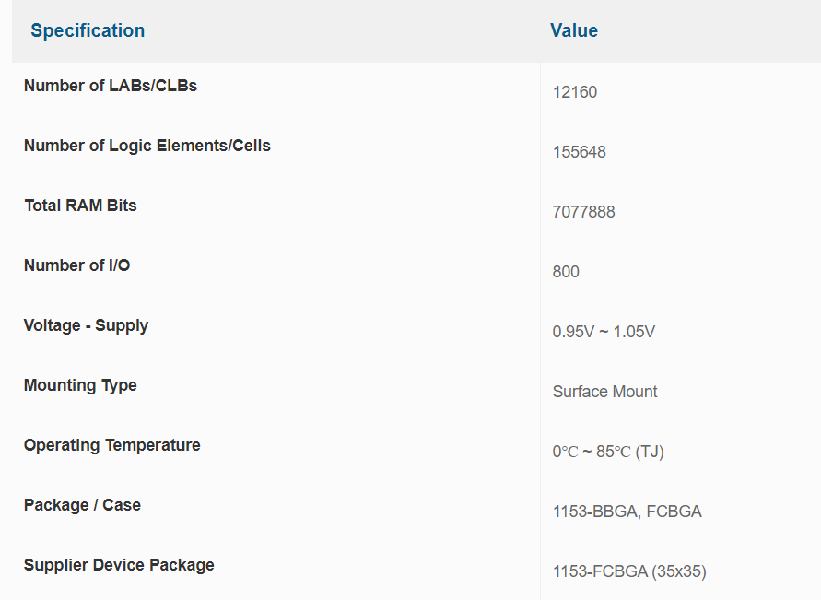Click the 12160 value cell
This screenshot has width=821, height=600.
point(575,92)
